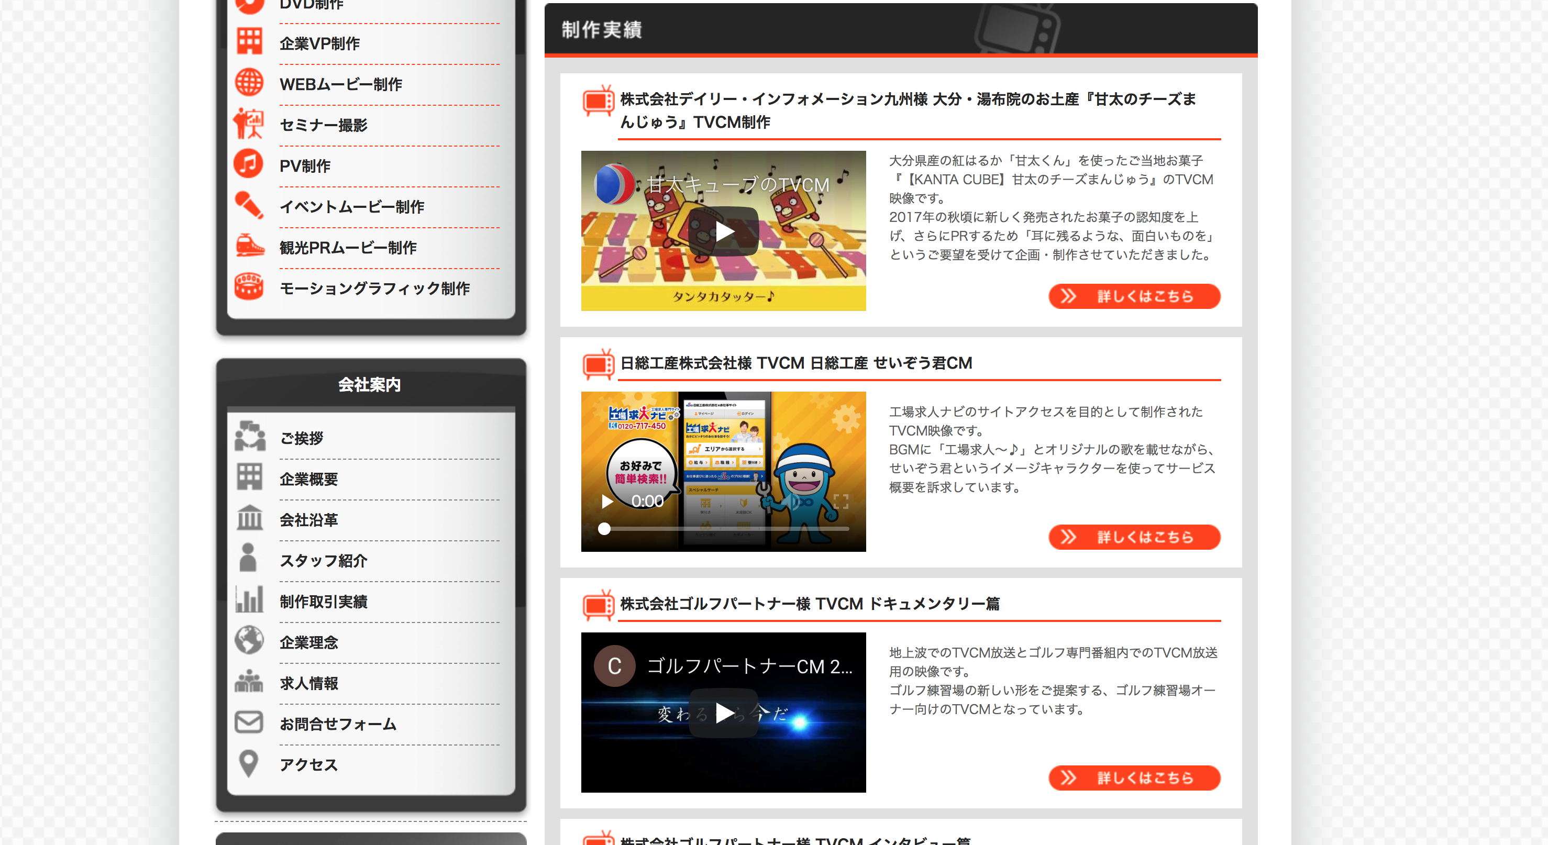Click 詳しくはこちら for ゴルフパートナー ドキュメンタリー篇
1548x845 pixels.
click(x=1134, y=778)
